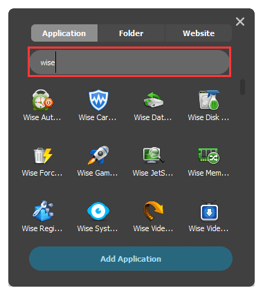The image size is (263, 295).
Task: Open the Folder tab
Action: (131, 33)
